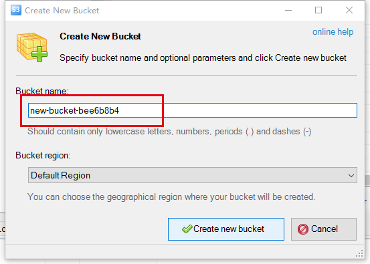The image size is (370, 264).
Task: Click the lowercase letters naming hint text
Action: pos(169,132)
